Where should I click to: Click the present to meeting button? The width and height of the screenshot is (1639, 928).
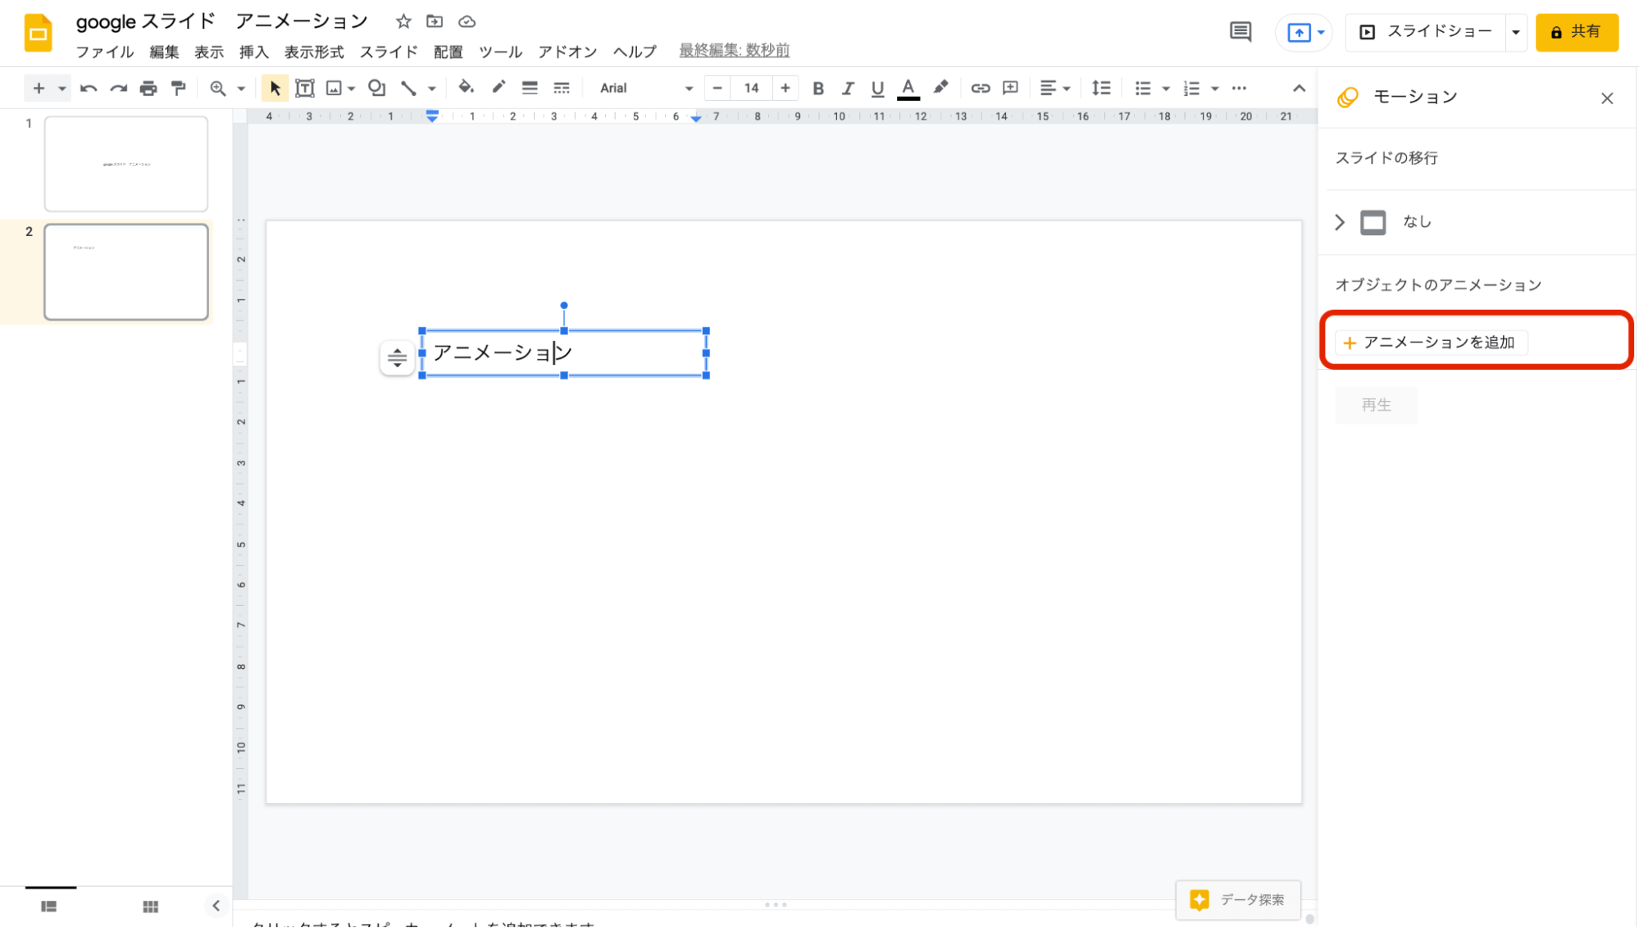coord(1304,33)
